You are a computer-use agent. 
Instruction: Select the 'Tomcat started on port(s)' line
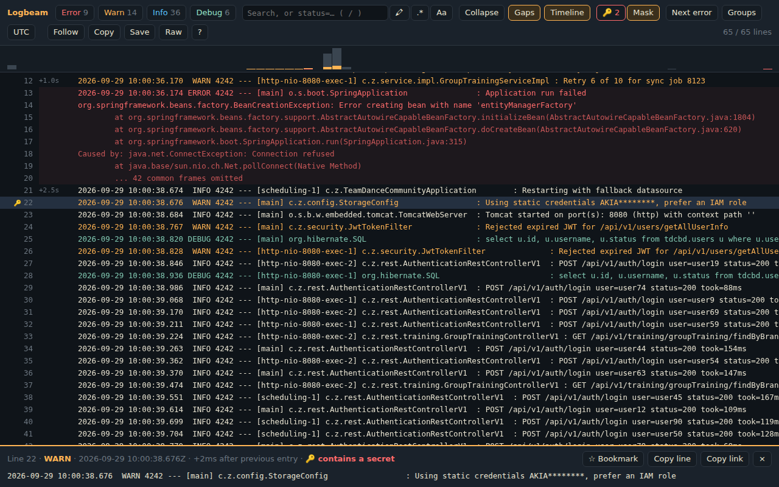point(389,215)
